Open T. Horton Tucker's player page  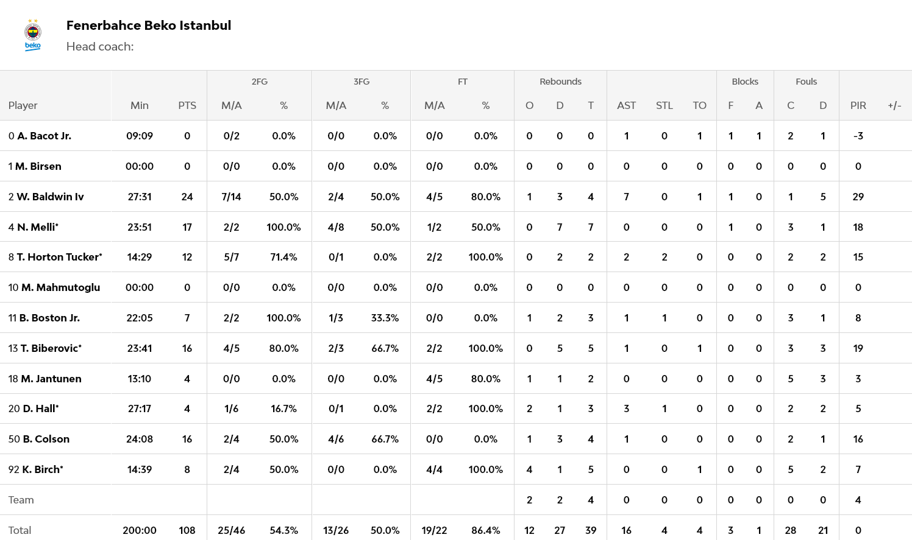point(59,257)
